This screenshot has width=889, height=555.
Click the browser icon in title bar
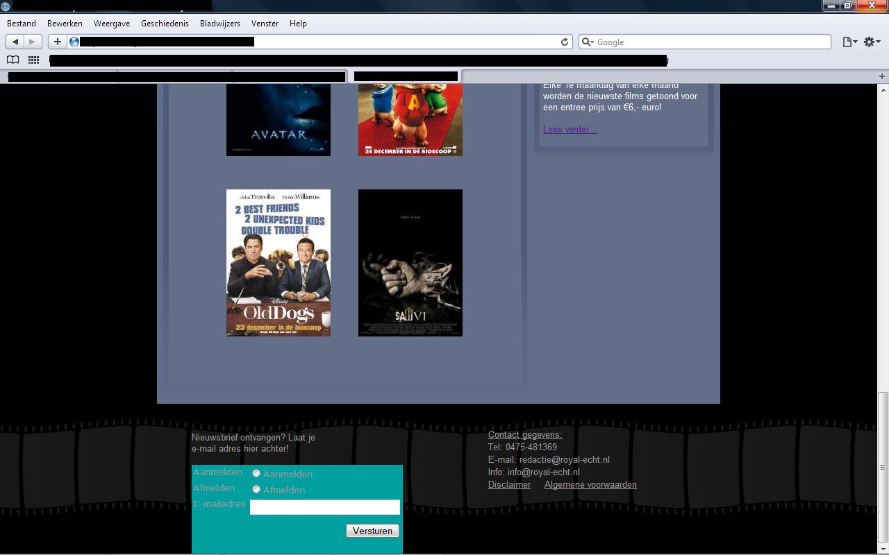click(x=6, y=6)
